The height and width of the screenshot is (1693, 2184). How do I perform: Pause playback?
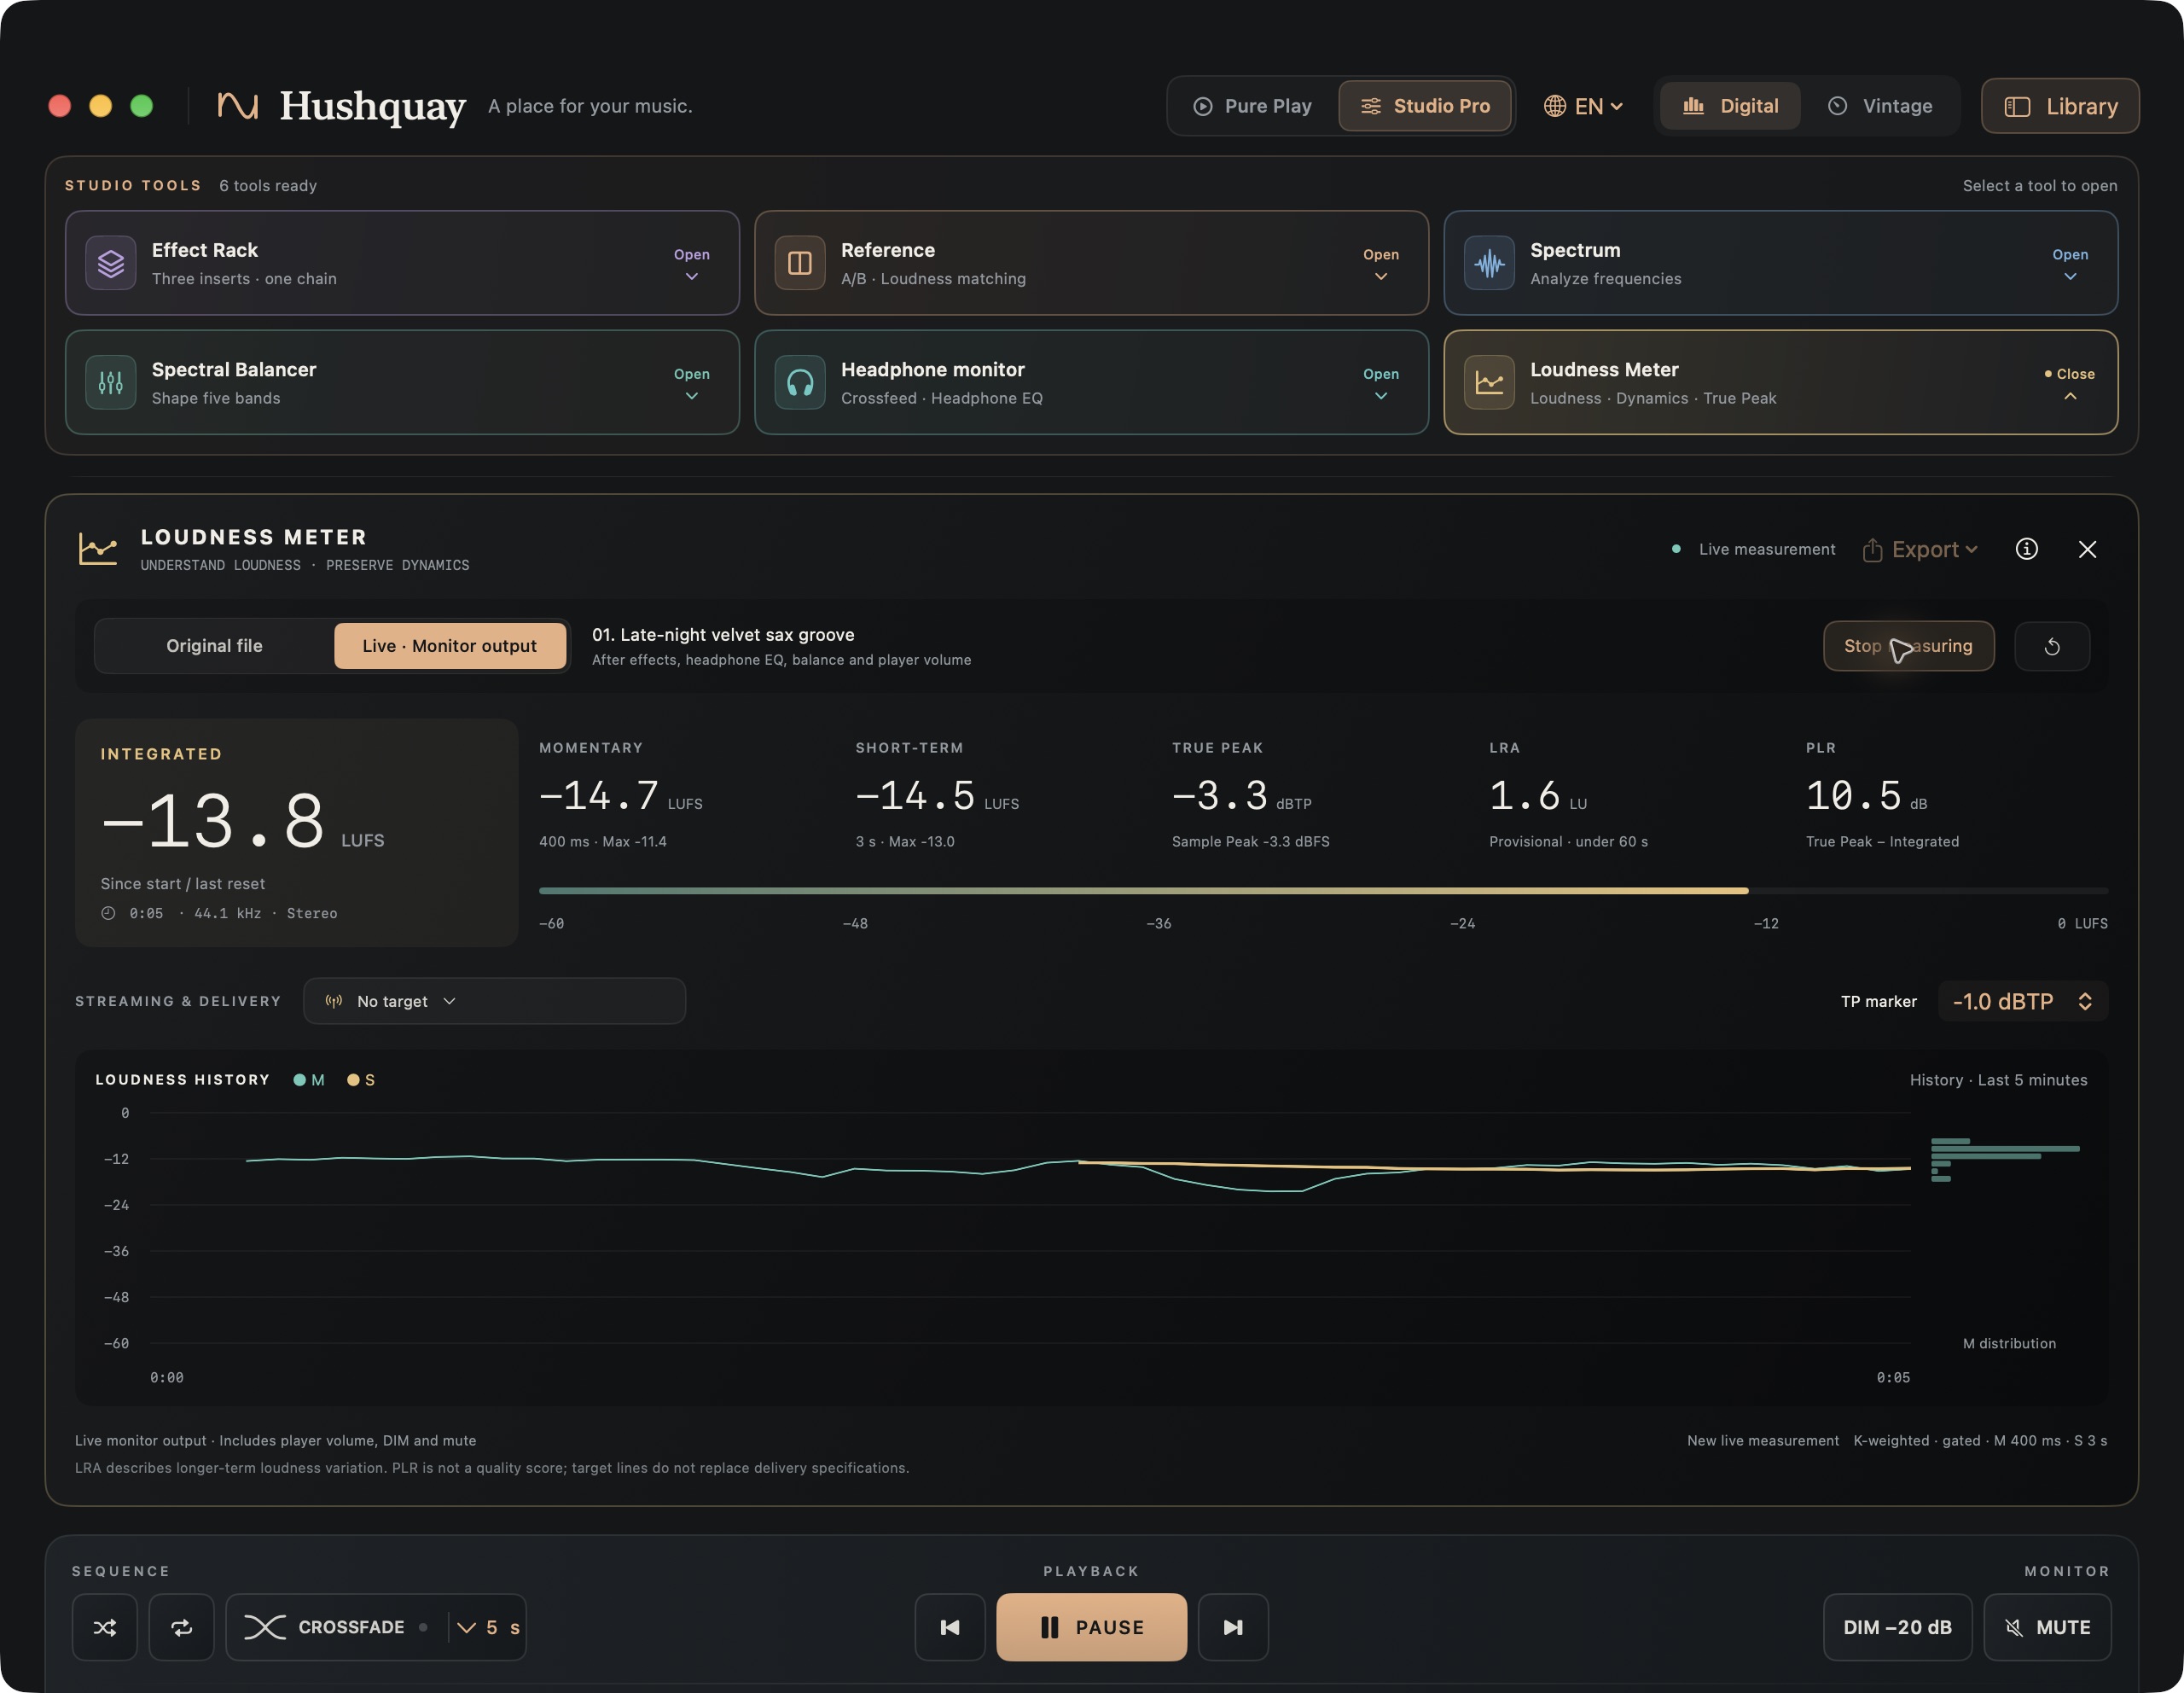[1091, 1627]
